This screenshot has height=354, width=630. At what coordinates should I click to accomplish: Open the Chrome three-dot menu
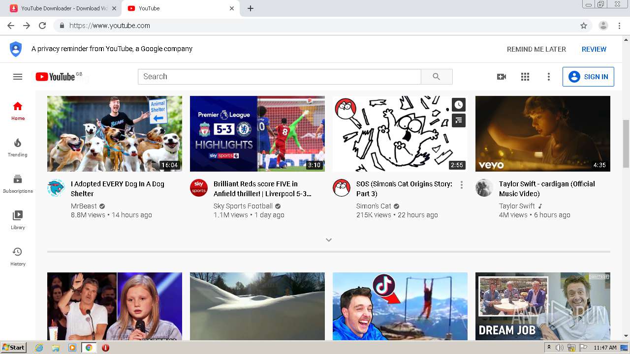(620, 26)
